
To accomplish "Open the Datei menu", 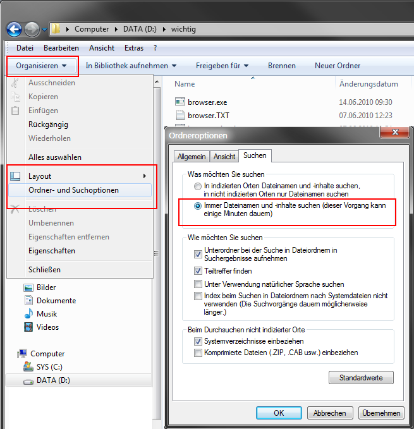I will pos(25,48).
